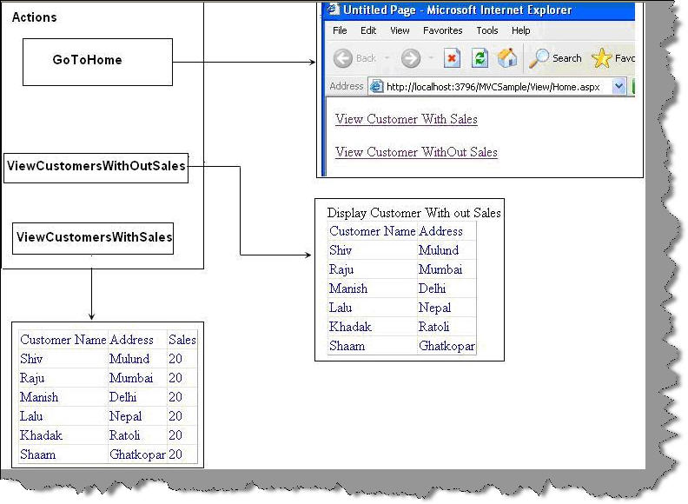Click the Internet Explorer title bar icon
This screenshot has height=504, width=688.
coord(334,10)
